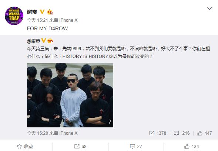Screen dimensions: 218x151
Task: Click the yellow V verified badge beside top username
Action: click(x=42, y=12)
